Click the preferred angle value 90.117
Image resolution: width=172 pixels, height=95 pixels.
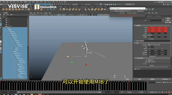click(x=164, y=52)
